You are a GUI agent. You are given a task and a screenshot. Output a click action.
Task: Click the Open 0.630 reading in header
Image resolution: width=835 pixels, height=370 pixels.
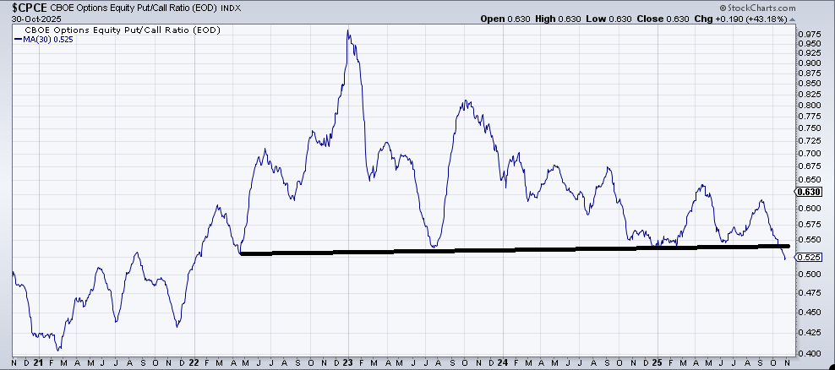pyautogui.click(x=505, y=19)
